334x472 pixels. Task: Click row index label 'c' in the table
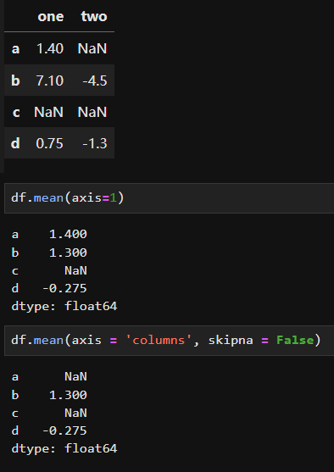point(16,113)
